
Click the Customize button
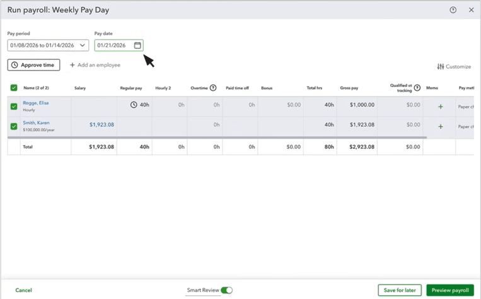point(454,67)
